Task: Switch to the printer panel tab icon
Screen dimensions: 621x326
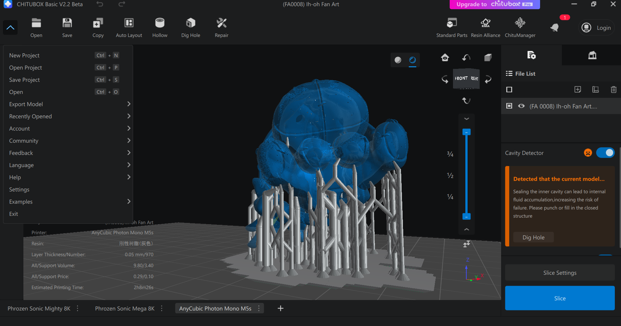Action: tap(592, 55)
